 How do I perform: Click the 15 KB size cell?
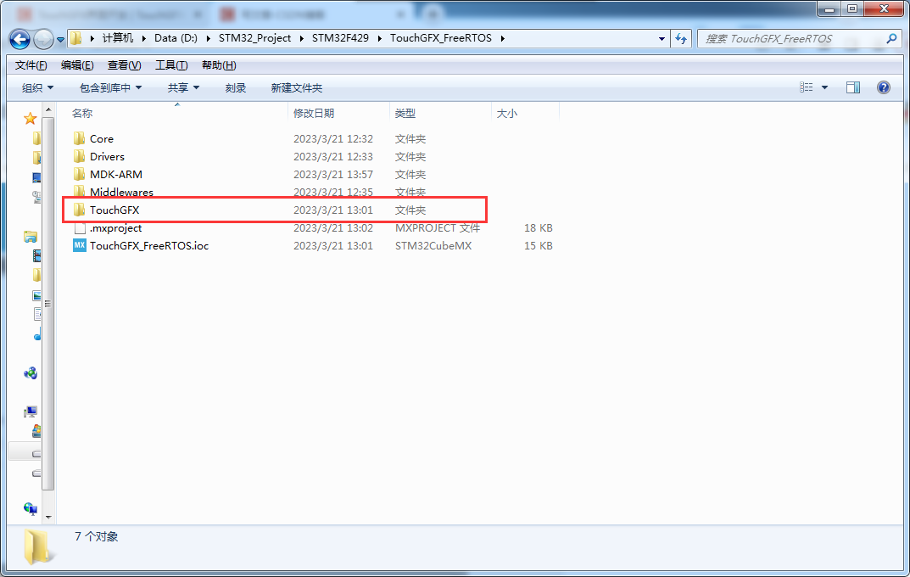(x=538, y=245)
